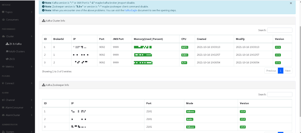Screen dimensions: 301x133
Task: Click Previous in Kafka Cluster pagination
Action: point(271,71)
